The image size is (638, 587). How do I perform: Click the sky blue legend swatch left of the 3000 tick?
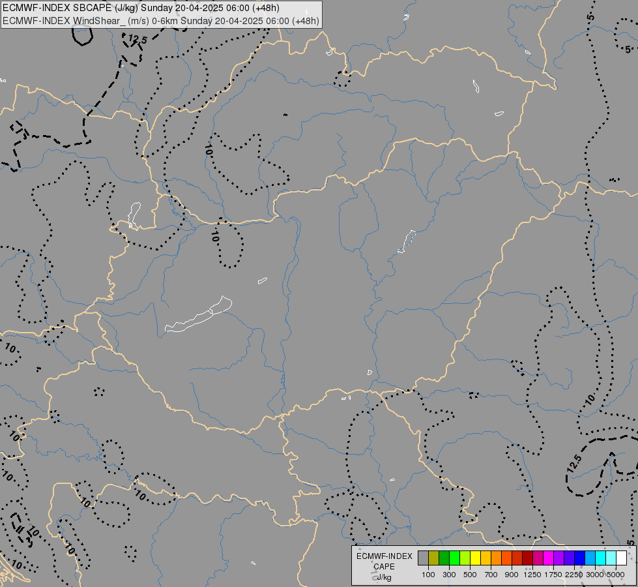(590, 558)
